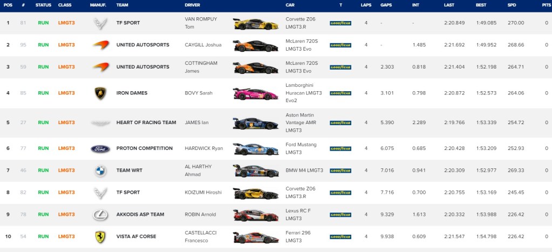
Task: Sort by the STATUS column header
Action: 43,5
